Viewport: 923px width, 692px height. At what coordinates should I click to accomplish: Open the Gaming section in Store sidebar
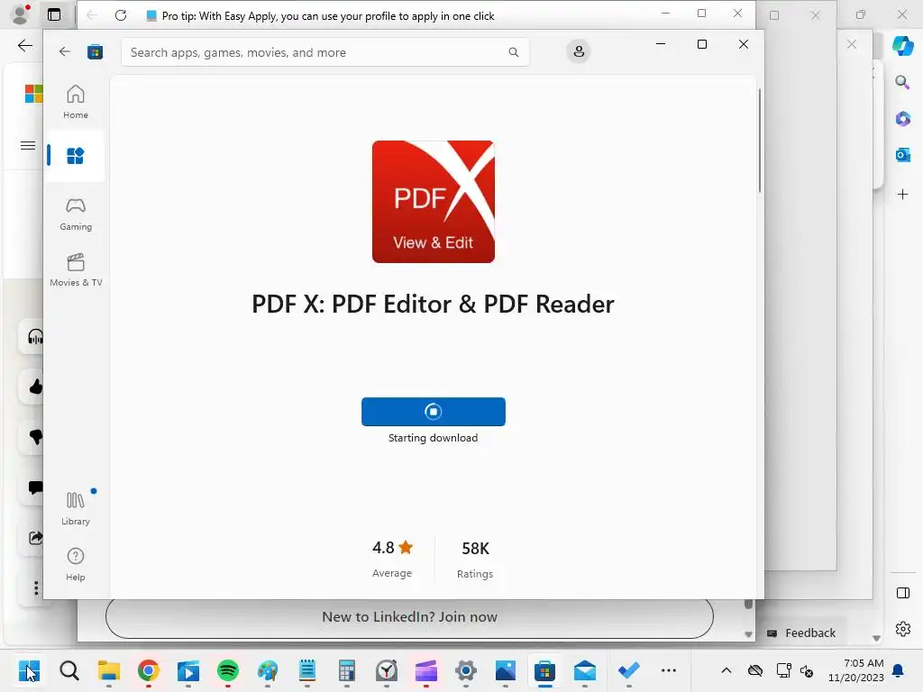(76, 214)
